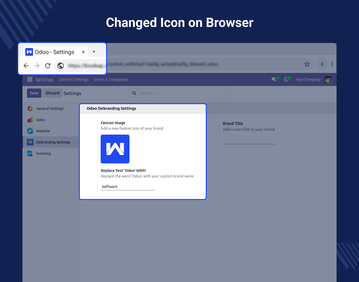The image size is (359, 282).
Task: Click 'Replace Text 'Odoo' With?' label
Action: tap(123, 170)
